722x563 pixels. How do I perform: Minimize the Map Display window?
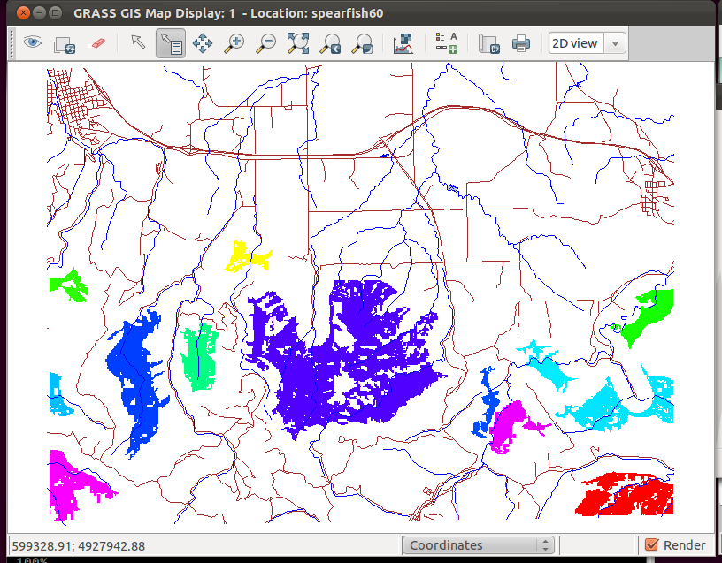pyautogui.click(x=39, y=13)
